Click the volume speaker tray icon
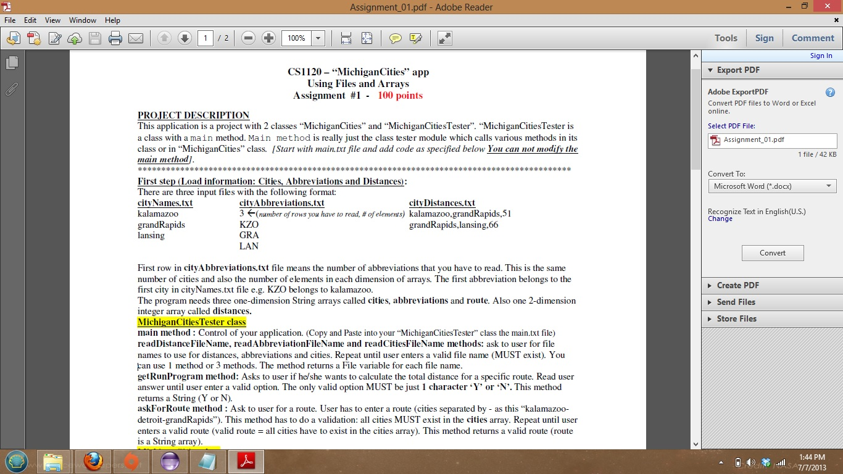Viewport: 843px width, 474px height. [x=752, y=462]
